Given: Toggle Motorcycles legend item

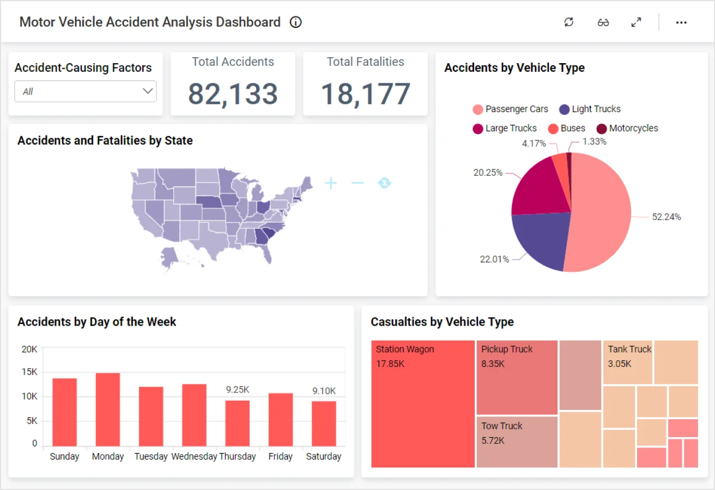Looking at the screenshot, I should 627,128.
